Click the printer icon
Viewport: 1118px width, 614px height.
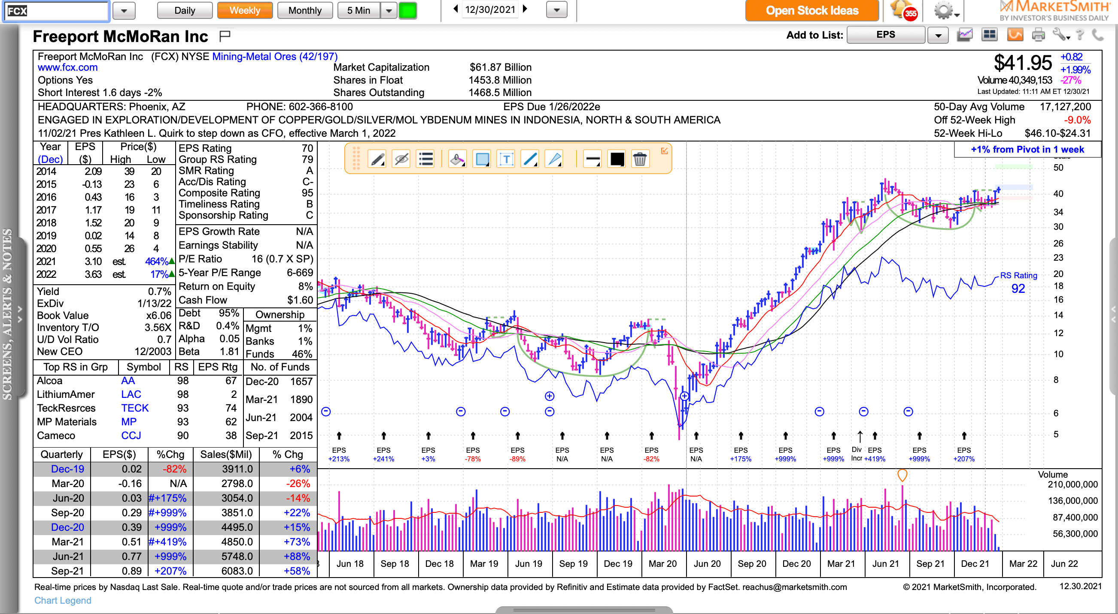coord(1038,35)
